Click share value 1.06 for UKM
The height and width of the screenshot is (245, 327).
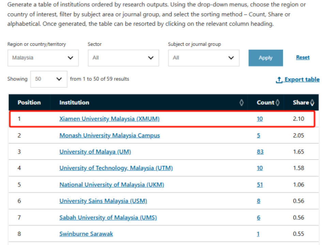pyautogui.click(x=298, y=184)
